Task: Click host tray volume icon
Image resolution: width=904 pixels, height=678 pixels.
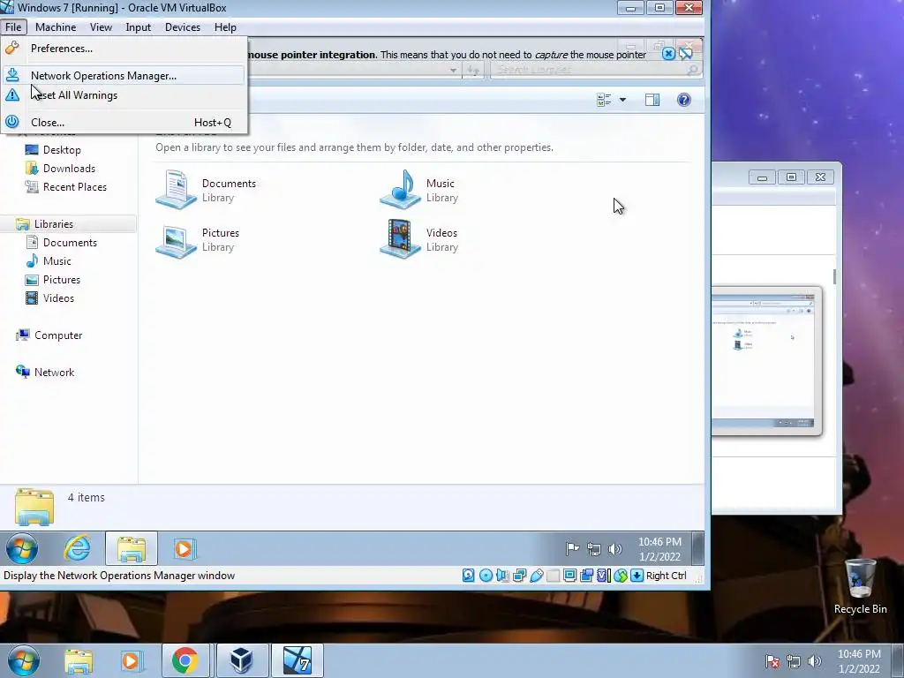Action: 815,661
